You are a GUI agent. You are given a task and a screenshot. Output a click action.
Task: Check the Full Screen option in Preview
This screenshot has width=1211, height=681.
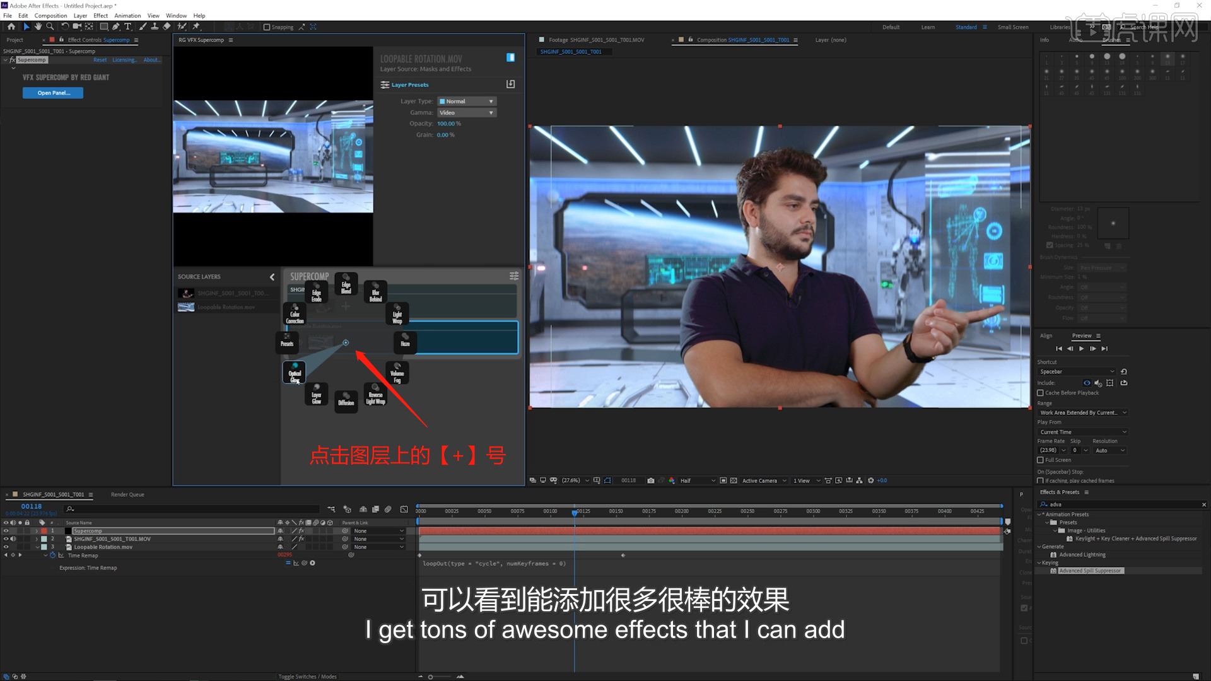[x=1041, y=460]
